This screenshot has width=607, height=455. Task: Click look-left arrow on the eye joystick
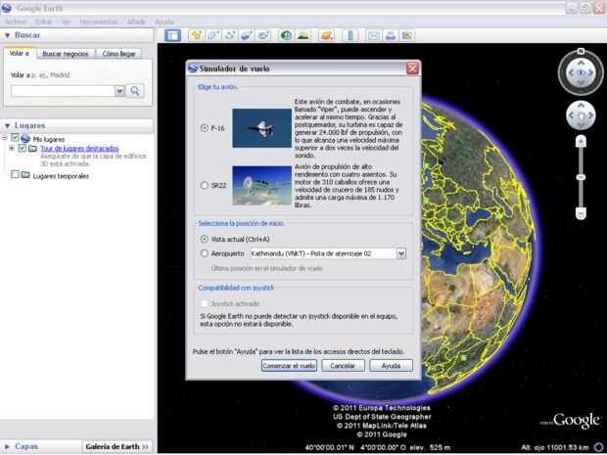click(x=571, y=72)
